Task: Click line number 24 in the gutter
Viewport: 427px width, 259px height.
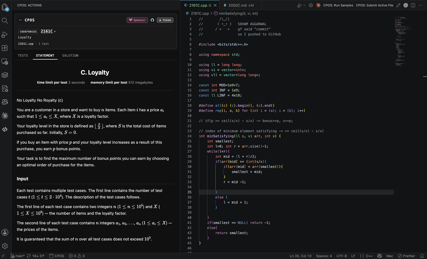Action: click(x=189, y=136)
